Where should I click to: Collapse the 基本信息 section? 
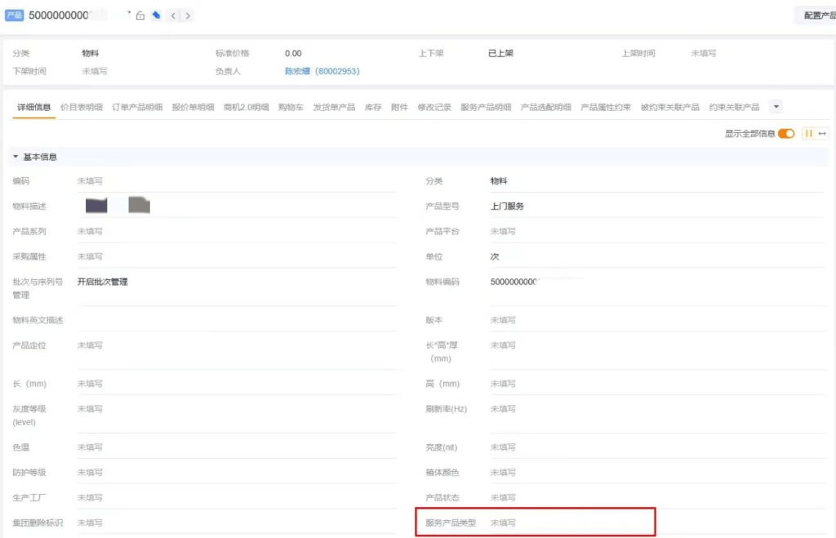[16, 157]
